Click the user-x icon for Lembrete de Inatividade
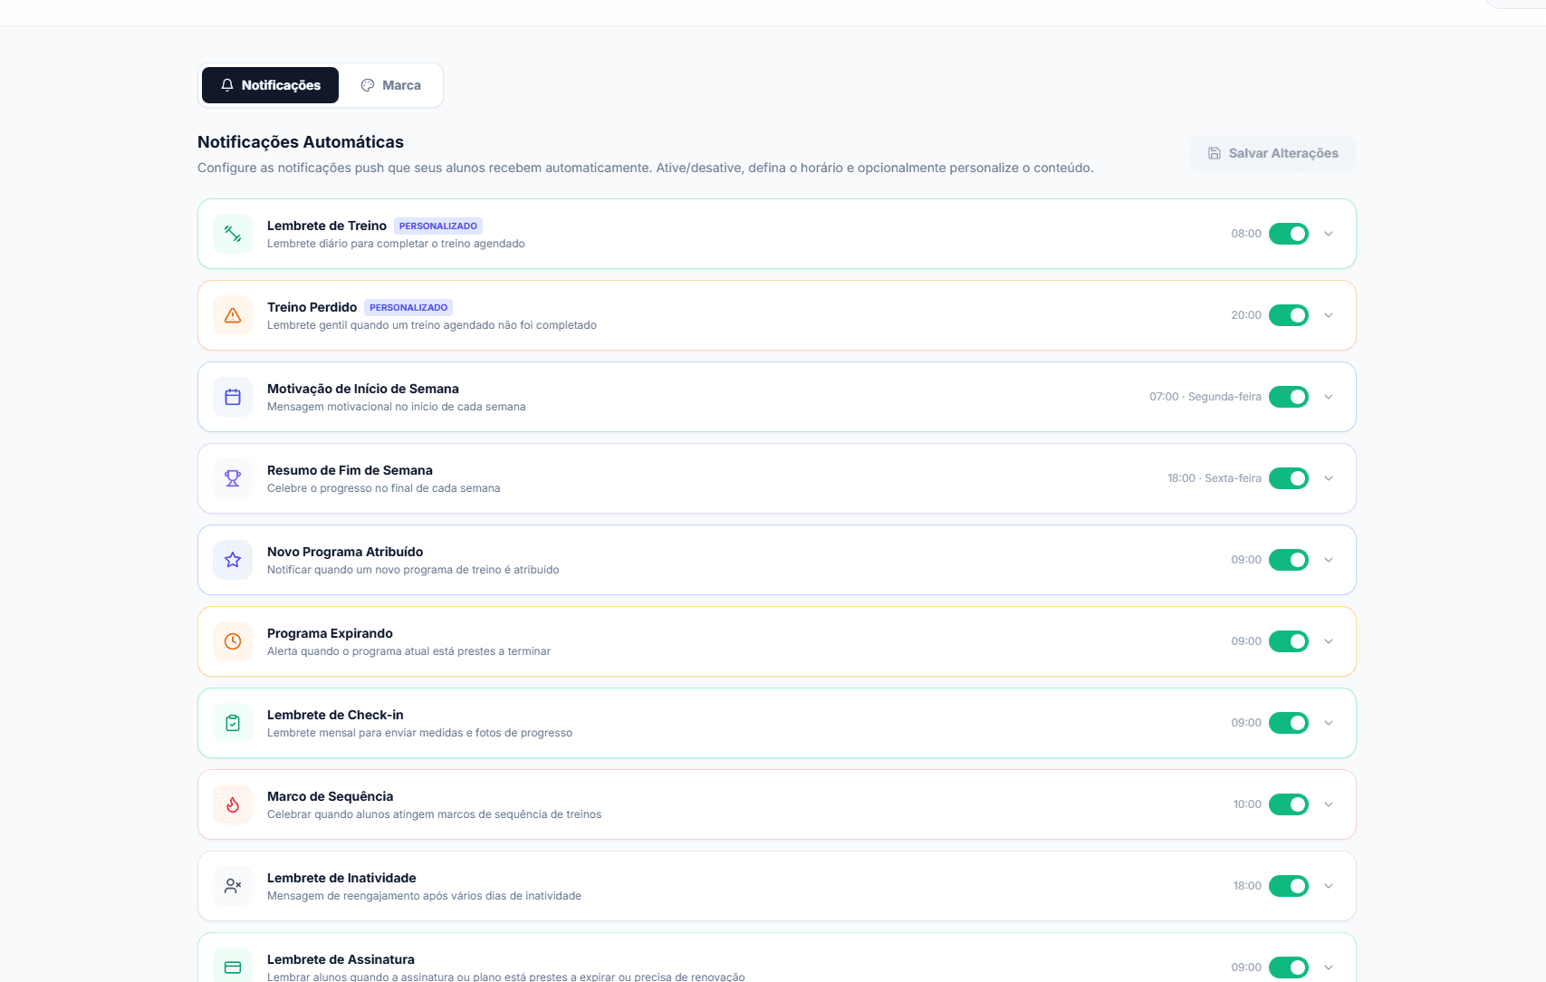Screen dimensions: 1546x982 233,886
